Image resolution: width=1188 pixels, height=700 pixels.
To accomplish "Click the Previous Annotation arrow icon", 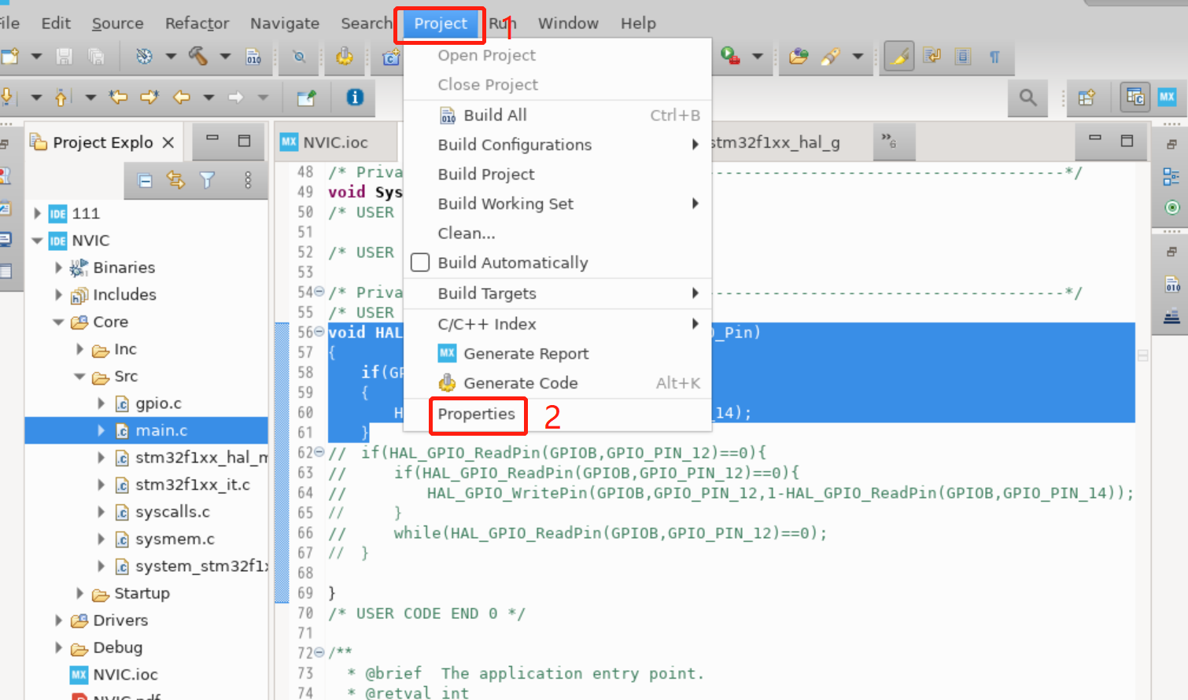I will (x=61, y=98).
